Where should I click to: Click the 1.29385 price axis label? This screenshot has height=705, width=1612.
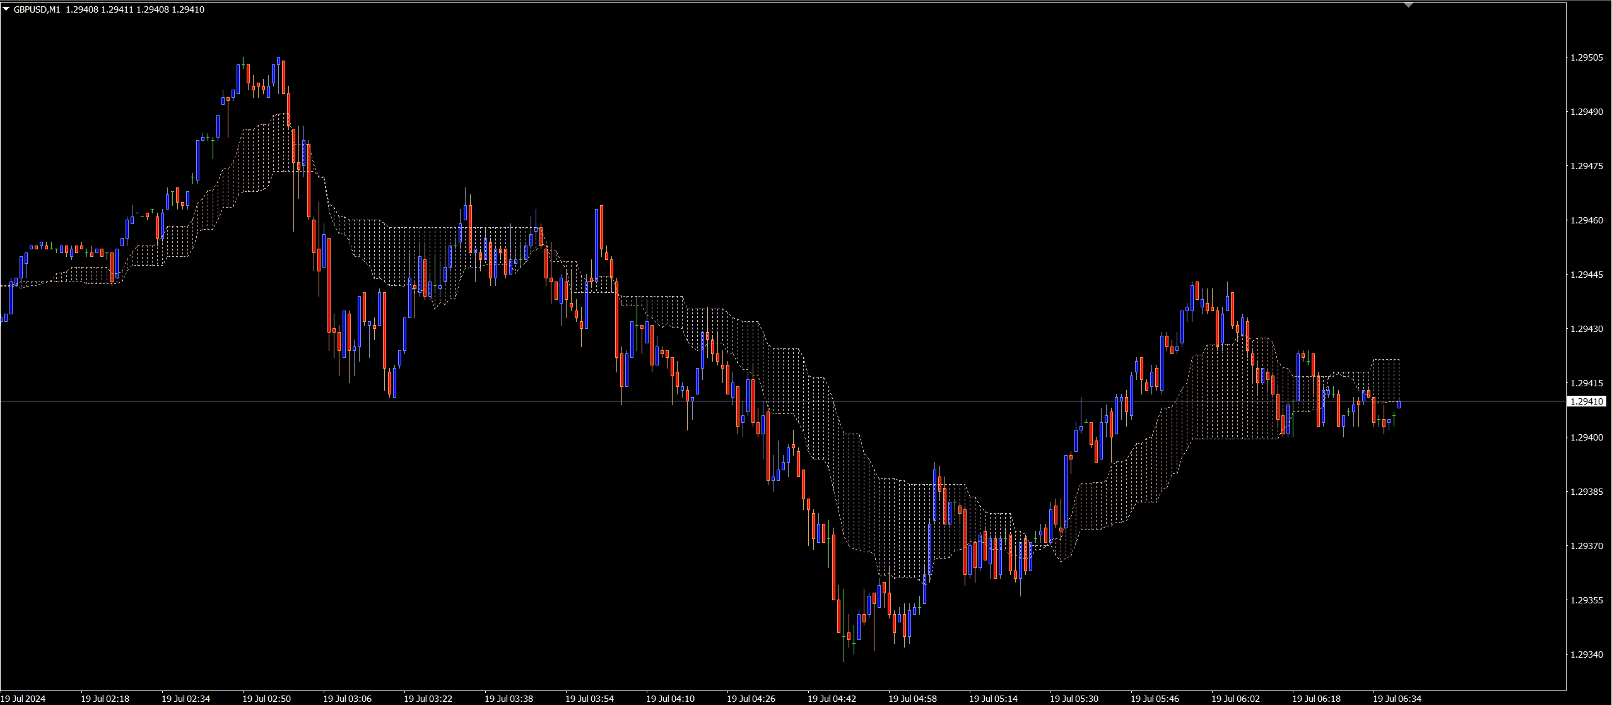tap(1586, 492)
